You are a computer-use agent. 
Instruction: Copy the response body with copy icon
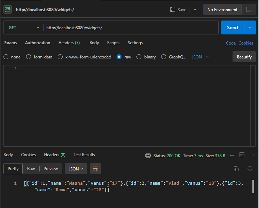pyautogui.click(x=236, y=169)
